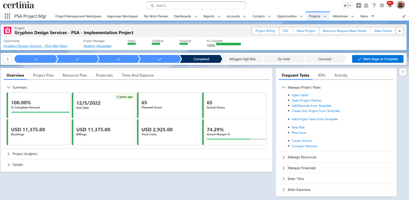Expand the Opportunities nav dropdown chevron
Viewport: 409px width, 200px height.
click(301, 17)
